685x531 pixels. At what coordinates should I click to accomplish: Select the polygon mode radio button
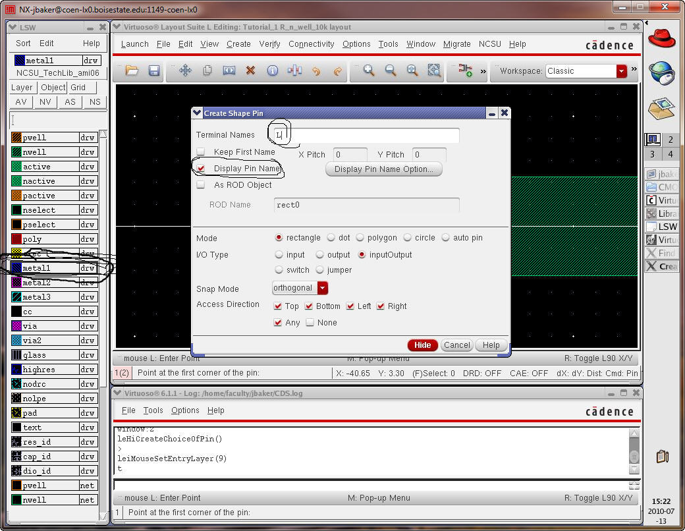360,238
